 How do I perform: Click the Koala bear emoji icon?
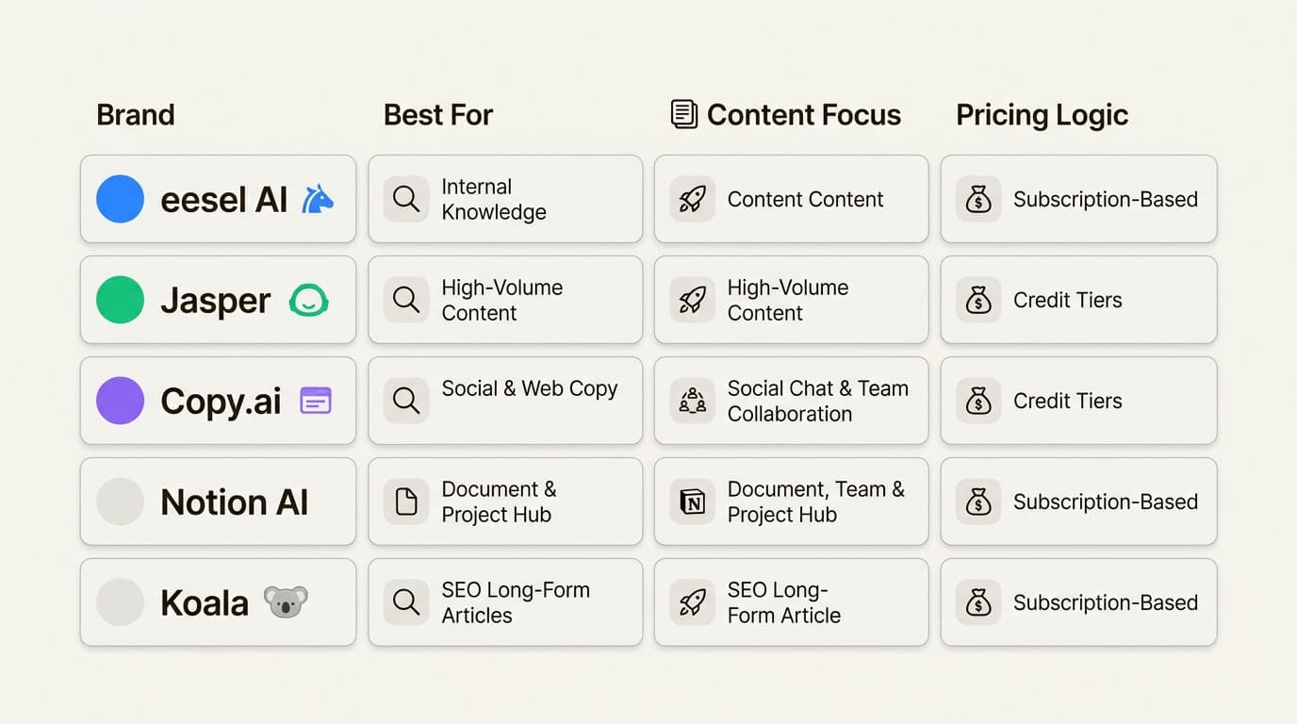coord(286,601)
